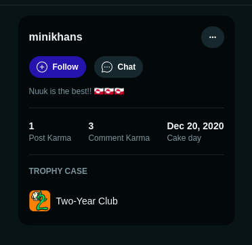
Task: Open the three-dot more options menu
Action: 213,37
